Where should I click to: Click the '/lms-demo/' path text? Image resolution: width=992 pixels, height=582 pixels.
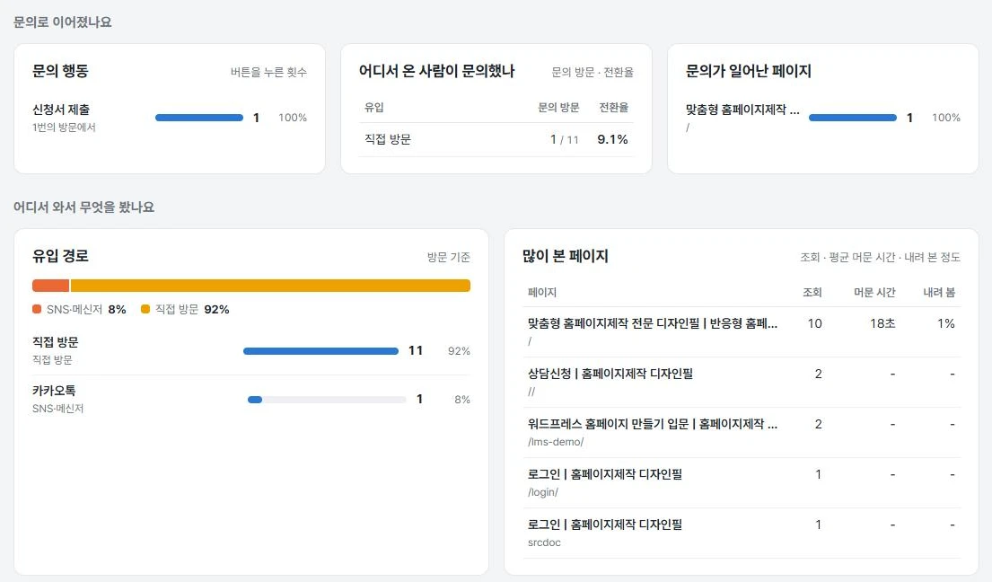click(x=556, y=442)
